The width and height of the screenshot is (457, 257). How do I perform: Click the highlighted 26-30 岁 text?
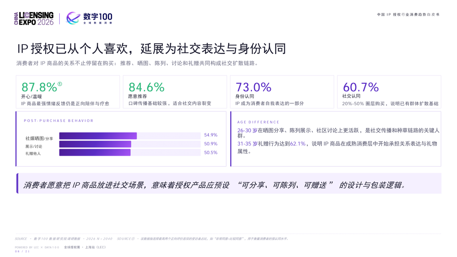pyautogui.click(x=247, y=131)
